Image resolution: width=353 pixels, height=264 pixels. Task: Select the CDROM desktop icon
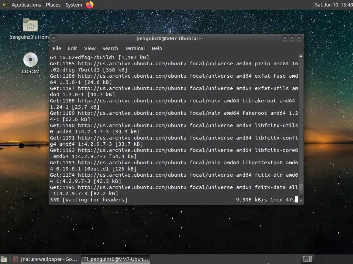(x=30, y=63)
